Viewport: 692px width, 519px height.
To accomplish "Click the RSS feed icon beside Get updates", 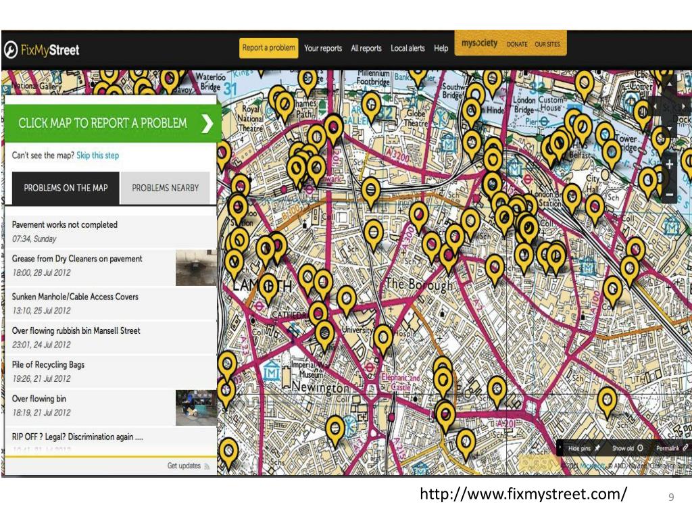I will (207, 466).
